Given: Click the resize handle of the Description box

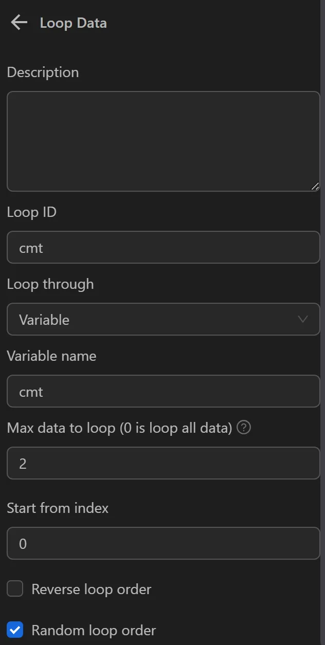Looking at the screenshot, I should click(315, 187).
